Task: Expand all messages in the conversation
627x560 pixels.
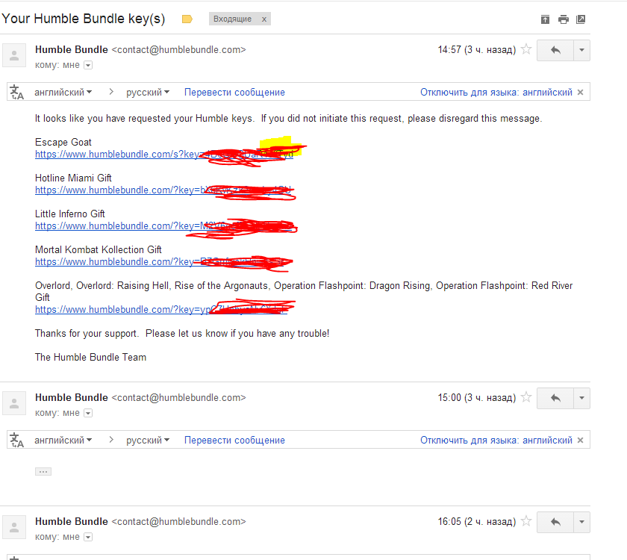Action: coord(545,19)
